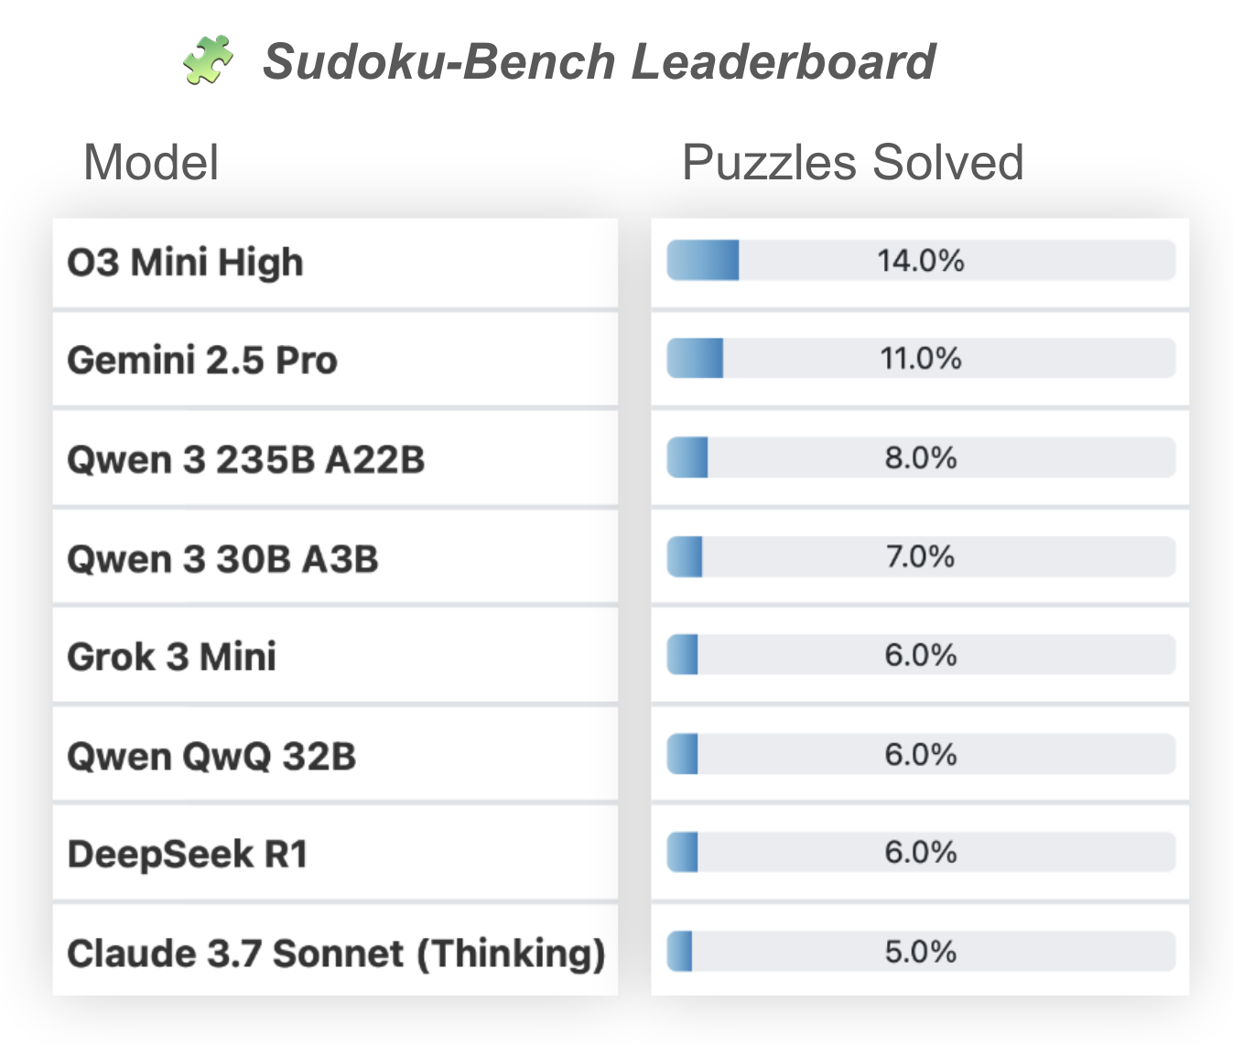Click Qwen QwQ 32B's 6.0% progress bar

(920, 754)
